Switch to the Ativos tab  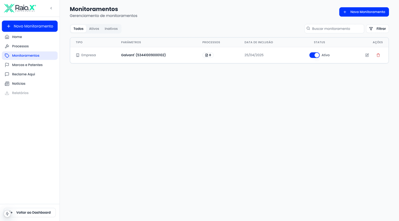[x=94, y=29]
